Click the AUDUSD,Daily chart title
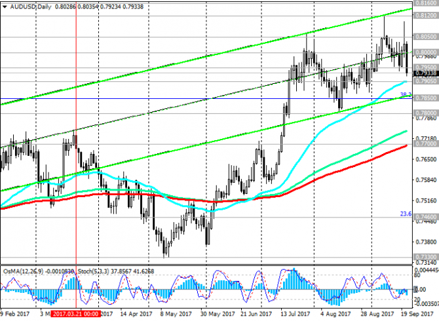439x321 pixels. click(x=31, y=7)
